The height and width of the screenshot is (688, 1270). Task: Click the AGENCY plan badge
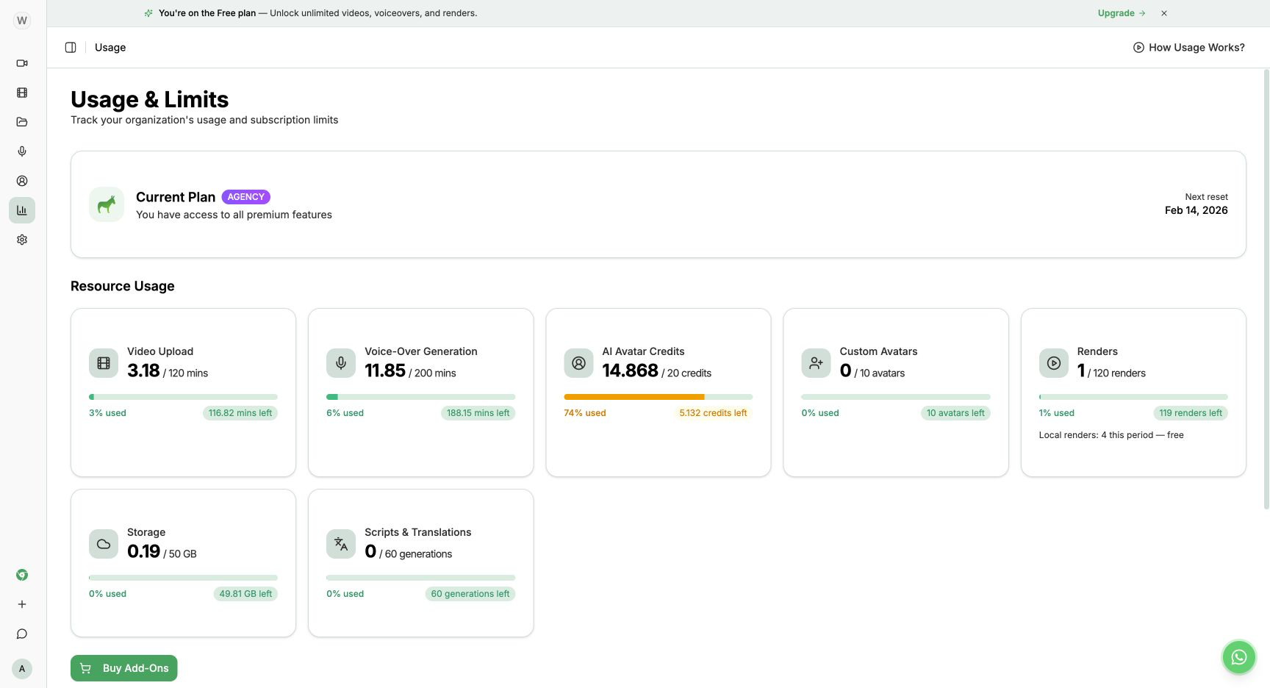pyautogui.click(x=246, y=197)
